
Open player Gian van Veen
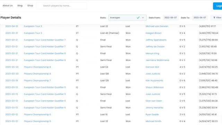click(154, 101)
